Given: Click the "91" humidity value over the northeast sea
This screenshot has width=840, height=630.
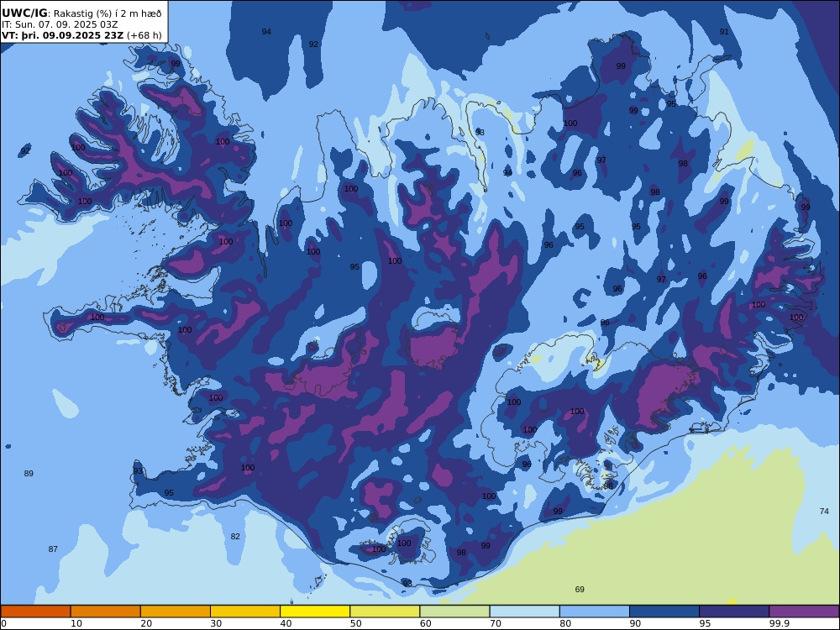Looking at the screenshot, I should (724, 32).
